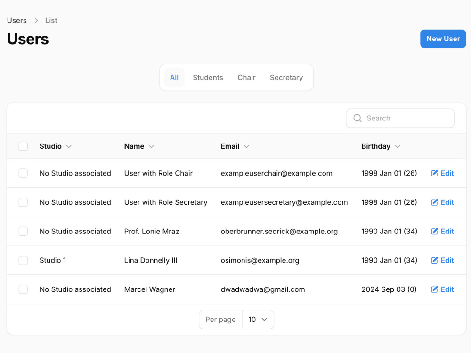Click edit pencil icon for User with Role Secretary
Viewport: 471px width, 353px height.
[x=434, y=202]
